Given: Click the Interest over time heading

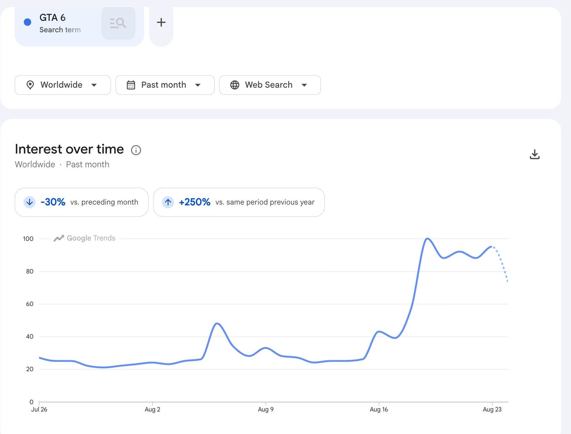Looking at the screenshot, I should (x=70, y=149).
